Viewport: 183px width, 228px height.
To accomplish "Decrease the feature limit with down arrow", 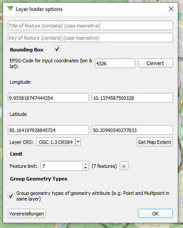I will click(x=86, y=168).
